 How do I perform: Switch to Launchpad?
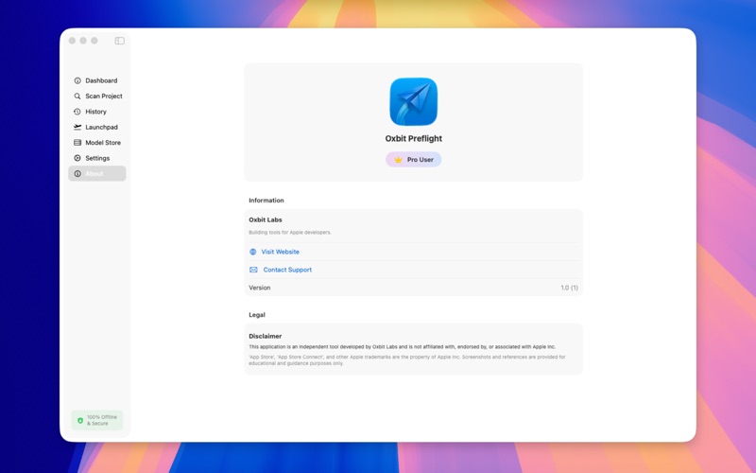point(97,127)
